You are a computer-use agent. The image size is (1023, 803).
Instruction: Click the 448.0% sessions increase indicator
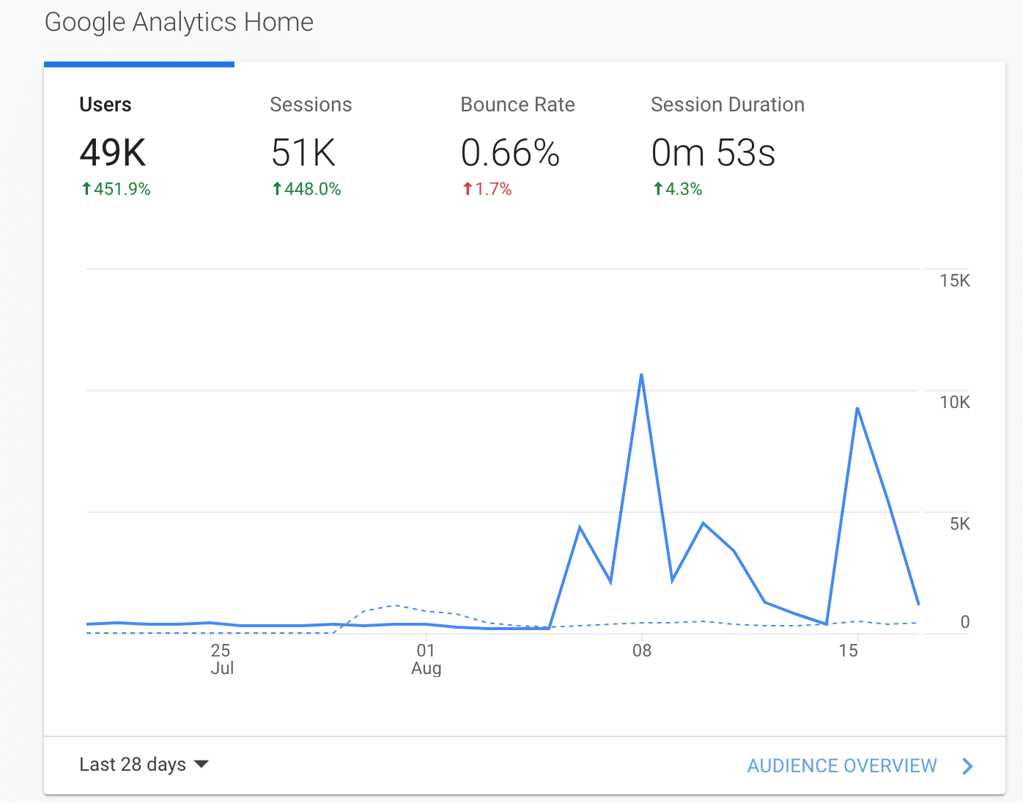tap(306, 189)
